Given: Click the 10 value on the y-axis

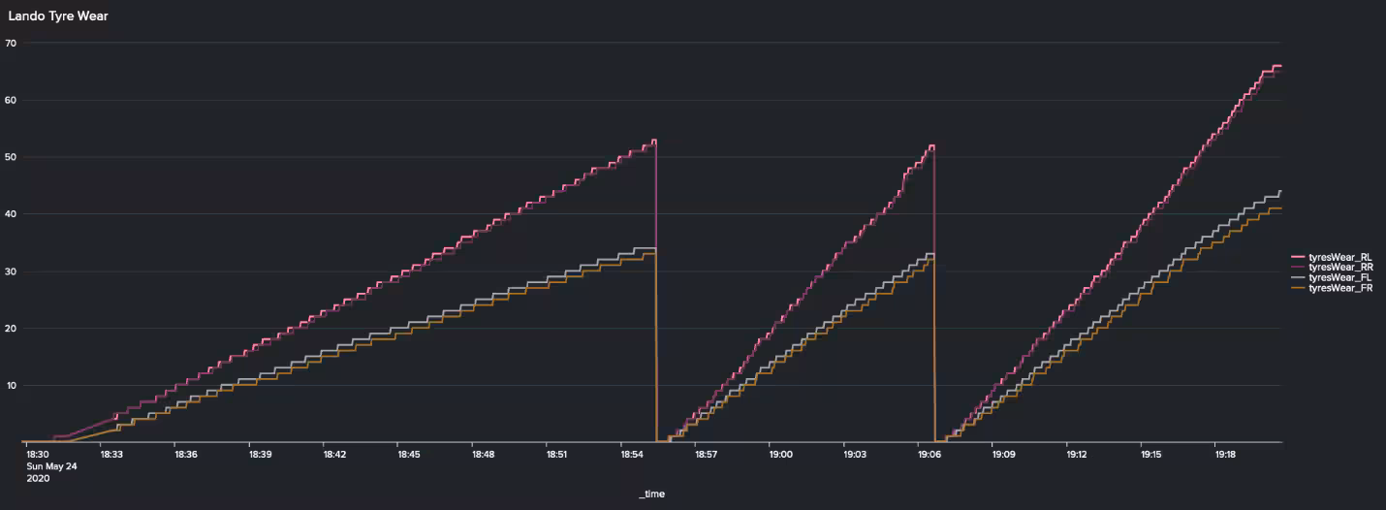Looking at the screenshot, I should (11, 386).
